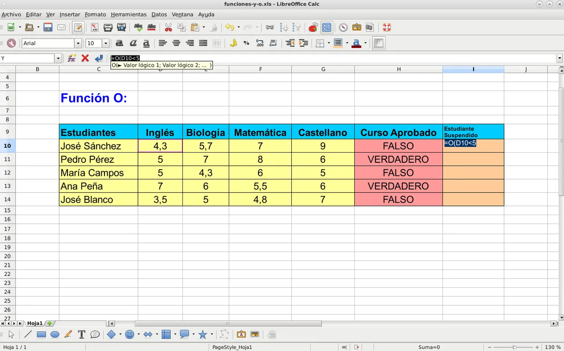
Task: Select the cell containing María Campos
Action: point(98,173)
